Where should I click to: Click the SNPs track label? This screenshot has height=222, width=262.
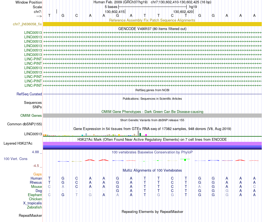(37, 107)
